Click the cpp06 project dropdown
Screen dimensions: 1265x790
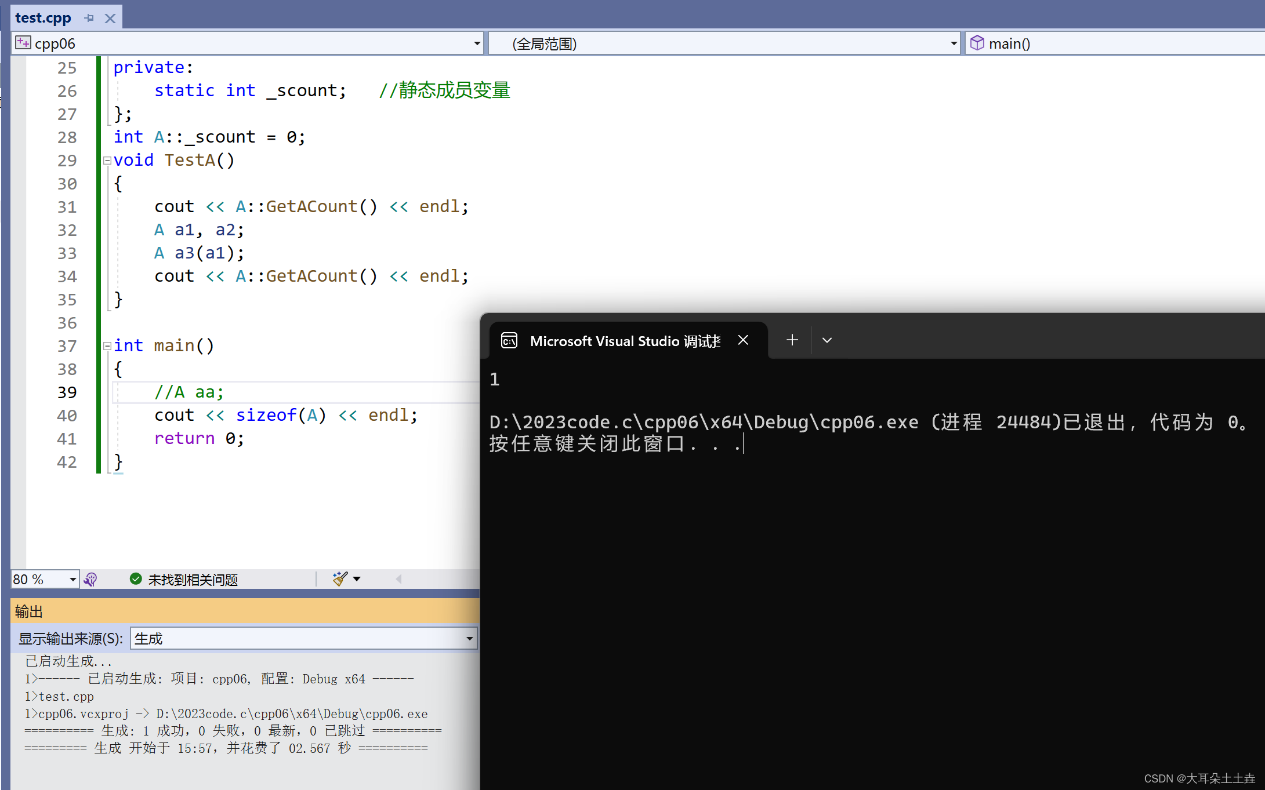click(x=249, y=43)
